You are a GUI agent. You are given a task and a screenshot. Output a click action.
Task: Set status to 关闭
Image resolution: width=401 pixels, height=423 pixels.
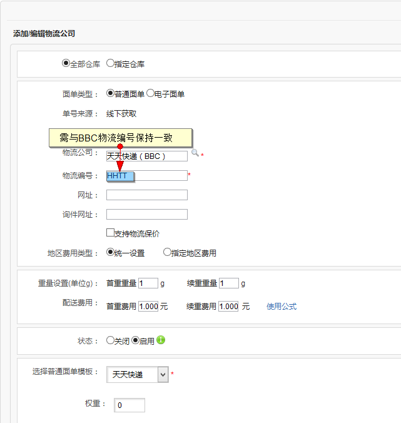(x=110, y=340)
